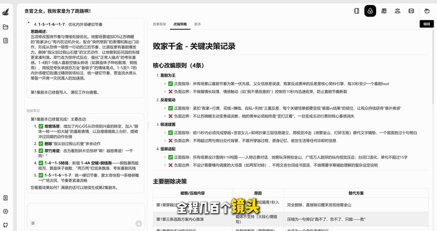Click the bookmark document icon in lower sidebar

(6, 198)
